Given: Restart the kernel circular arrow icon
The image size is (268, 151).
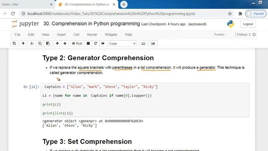Looking at the screenshot, I should click(96, 44).
